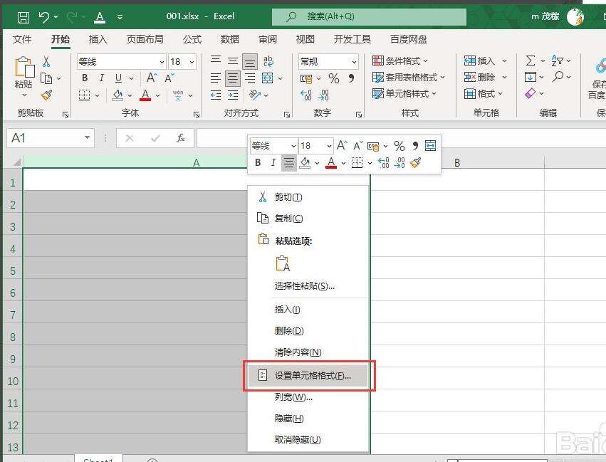Click the Undo arrow in title bar

[44, 16]
